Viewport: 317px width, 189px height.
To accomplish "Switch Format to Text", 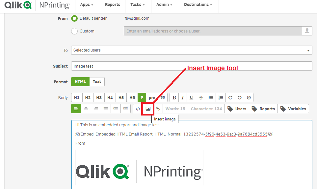I will pyautogui.click(x=97, y=82).
